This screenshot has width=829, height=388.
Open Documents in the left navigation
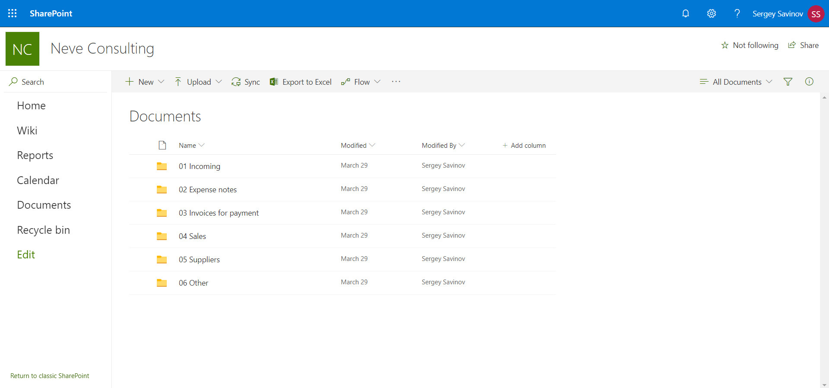tap(44, 205)
